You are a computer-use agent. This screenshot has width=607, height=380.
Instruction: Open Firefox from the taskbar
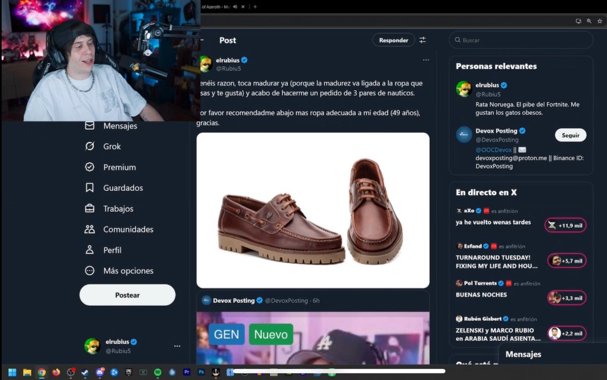pyautogui.click(x=56, y=372)
